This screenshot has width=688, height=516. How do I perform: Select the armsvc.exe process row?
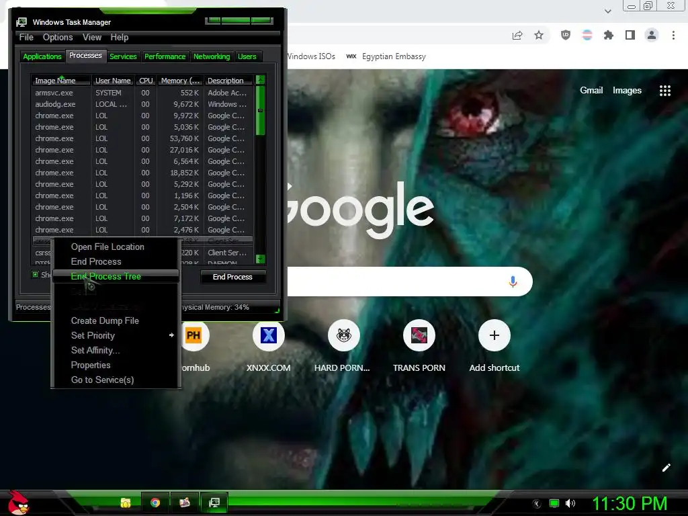[x=142, y=93]
